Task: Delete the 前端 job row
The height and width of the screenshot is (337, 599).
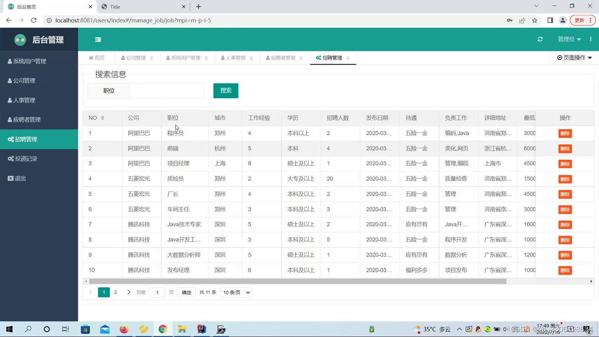Action: click(x=565, y=149)
